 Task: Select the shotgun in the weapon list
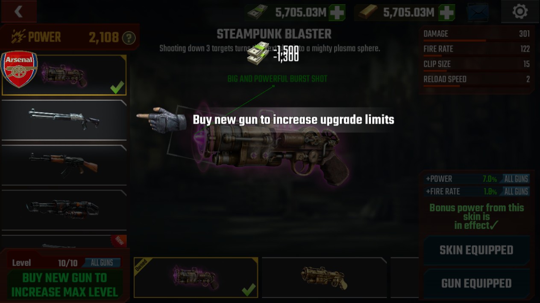[64, 120]
